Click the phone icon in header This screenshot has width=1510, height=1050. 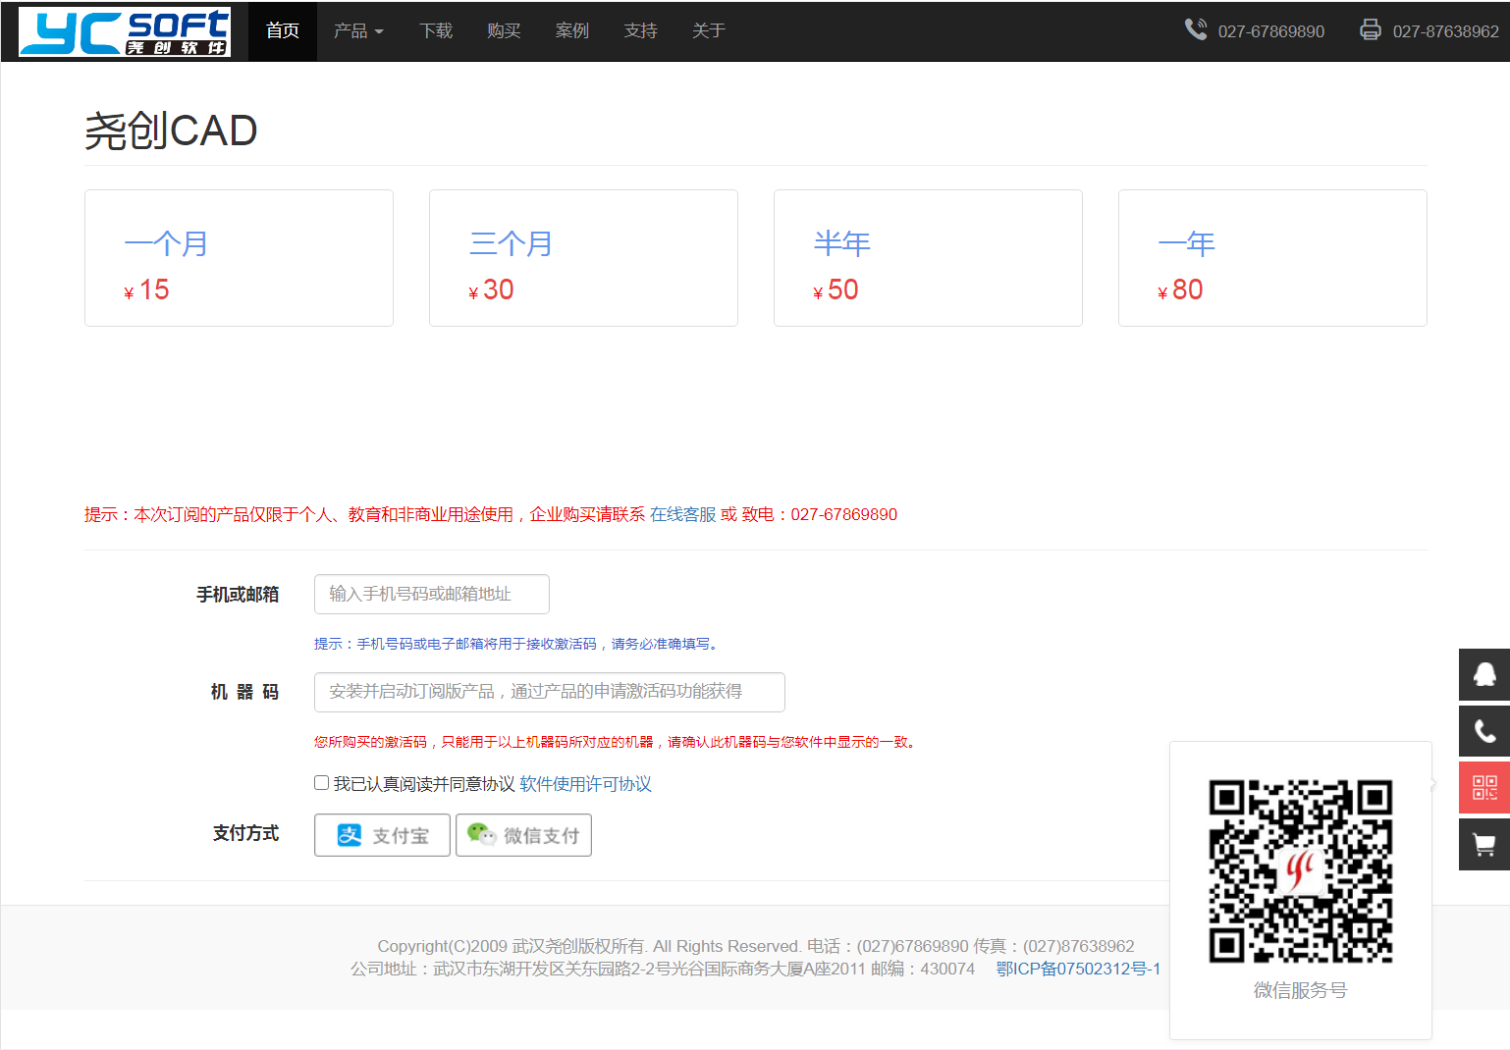coord(1195,29)
